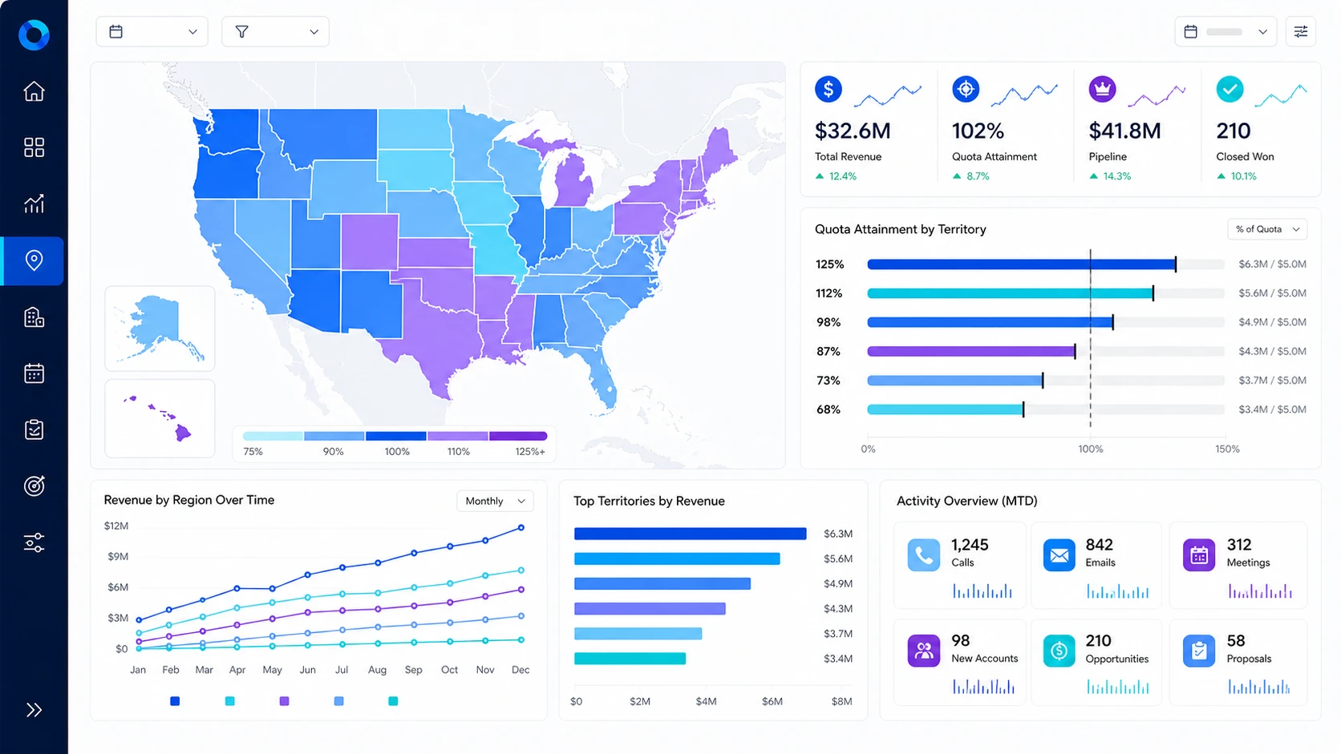Click the Total Revenue dollar icon
Viewport: 1341px width, 754px height.
point(829,89)
